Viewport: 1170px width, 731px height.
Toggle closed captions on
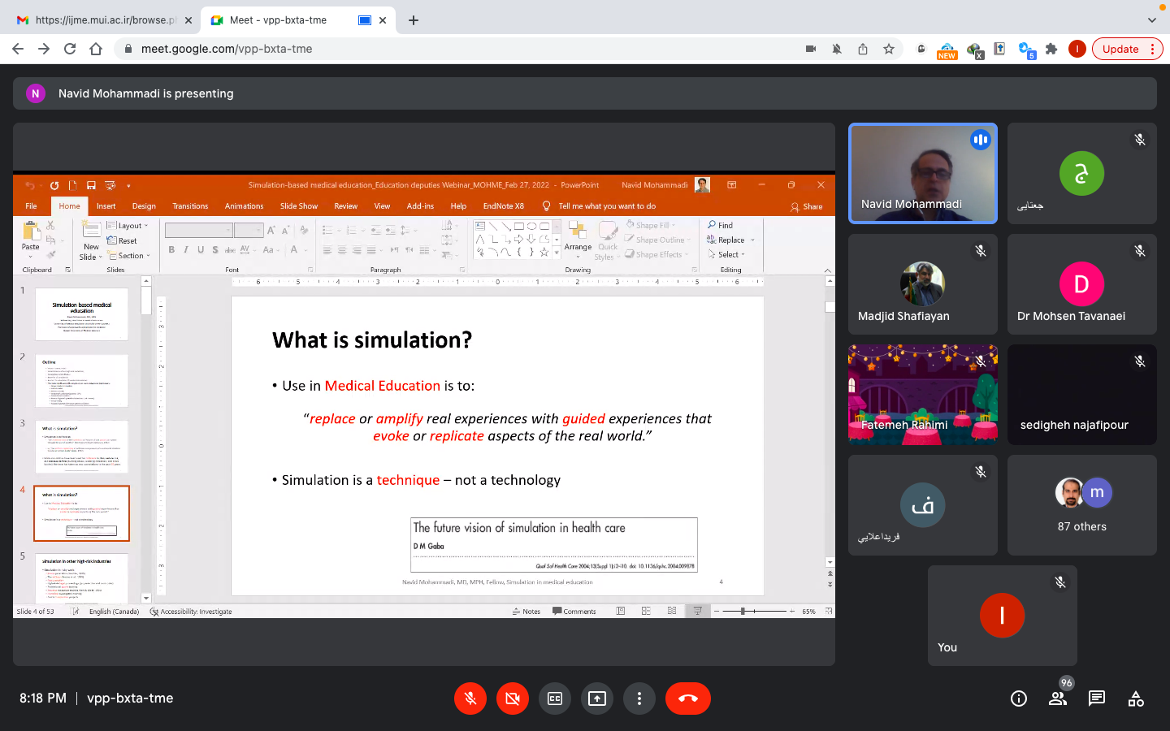click(x=555, y=699)
